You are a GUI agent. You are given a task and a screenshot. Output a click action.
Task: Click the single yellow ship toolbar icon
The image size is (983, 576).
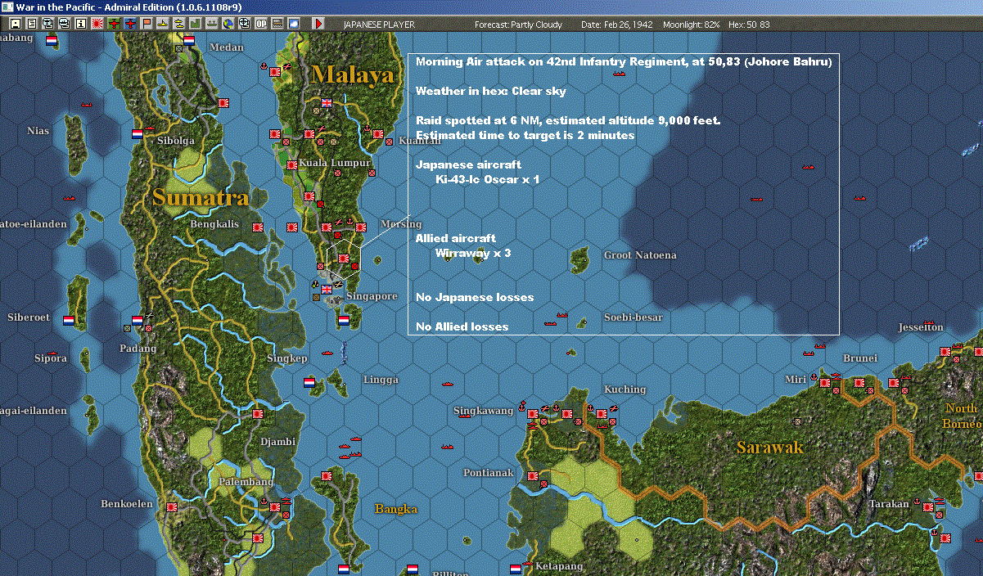162,25
